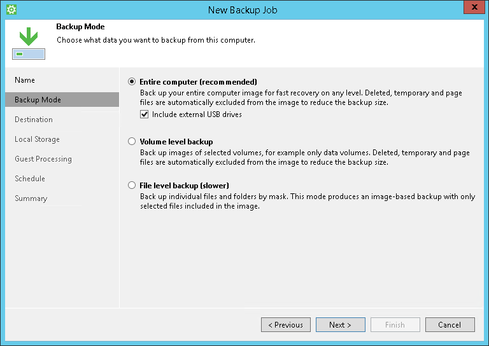Select Volume level backup radio option

pos(132,142)
